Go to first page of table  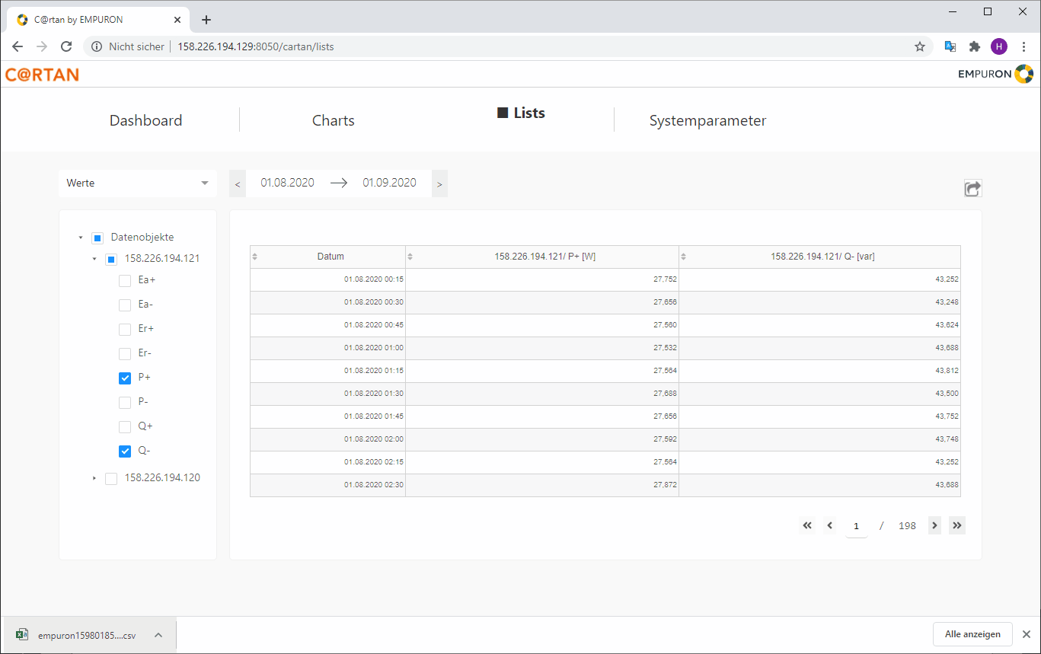pos(807,525)
